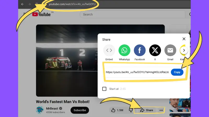Click the WhatsApp share icon
Image resolution: width=209 pixels, height=117 pixels.
pyautogui.click(x=124, y=50)
